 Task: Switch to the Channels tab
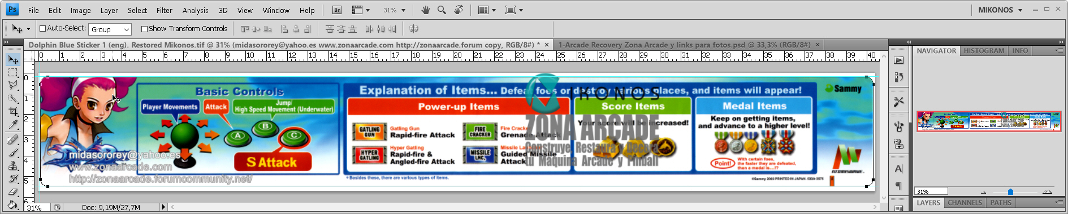(965, 203)
